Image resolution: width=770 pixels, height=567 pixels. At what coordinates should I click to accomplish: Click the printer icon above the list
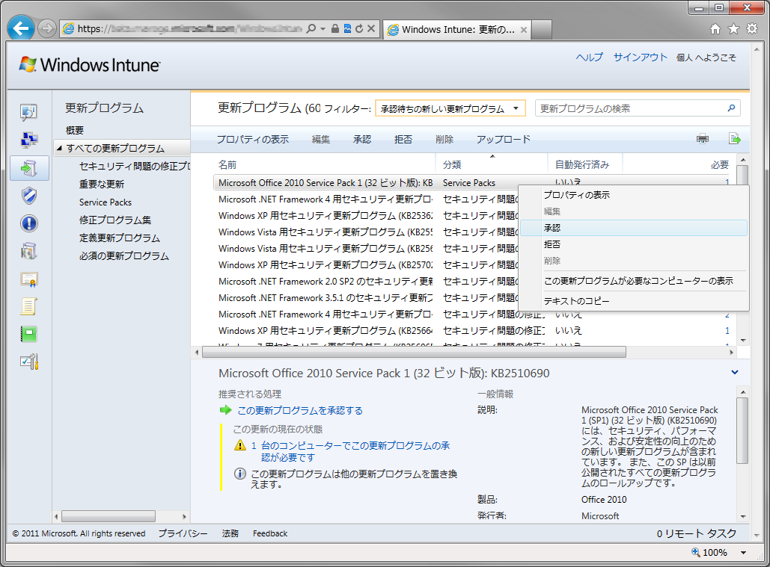coord(703,139)
